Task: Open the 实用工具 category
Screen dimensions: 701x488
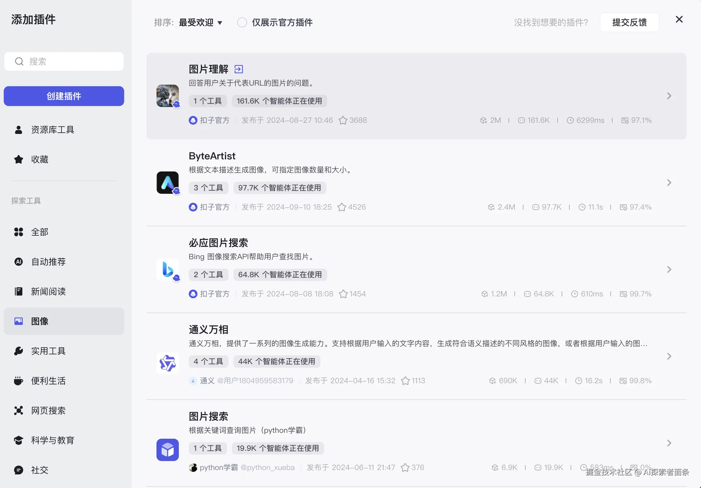Action: (x=48, y=351)
